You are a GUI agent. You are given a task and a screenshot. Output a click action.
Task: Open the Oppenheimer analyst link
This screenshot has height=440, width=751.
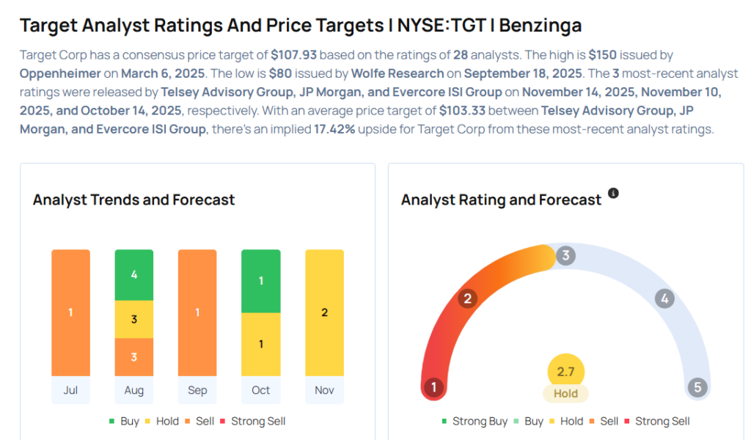coord(60,73)
